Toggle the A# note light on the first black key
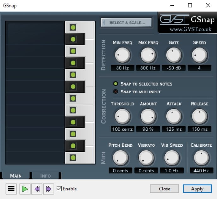Image resolution: width=217 pixels, height=199 pixels. 73,39
